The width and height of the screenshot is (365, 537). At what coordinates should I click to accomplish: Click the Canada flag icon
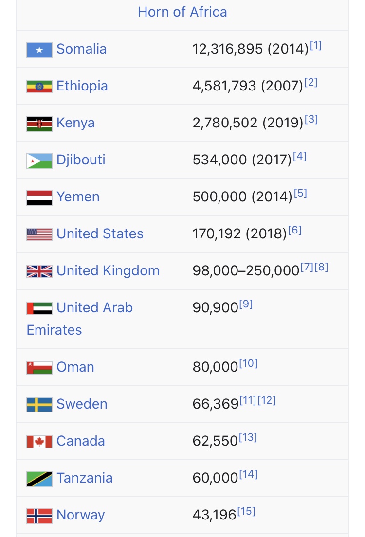click(x=39, y=442)
